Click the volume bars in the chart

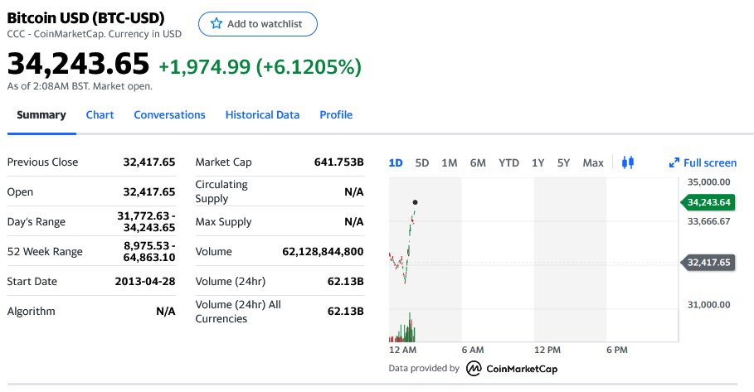click(402, 328)
